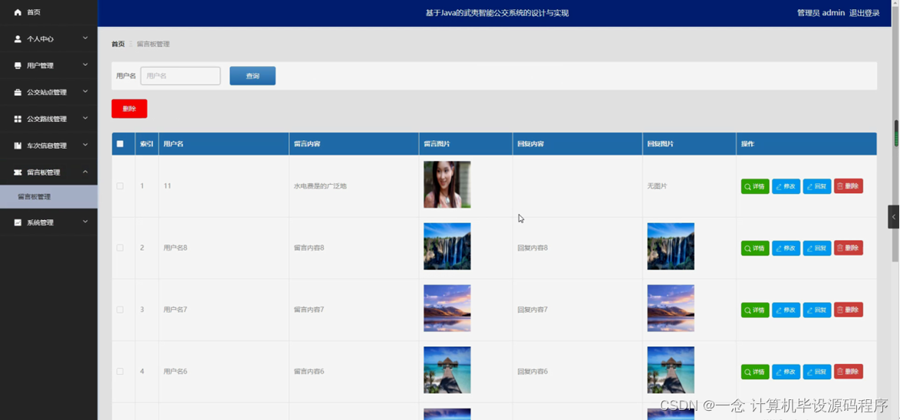Open the waterfall 留言图片 thumbnail for 用户名8
900x420 pixels.
(x=447, y=246)
